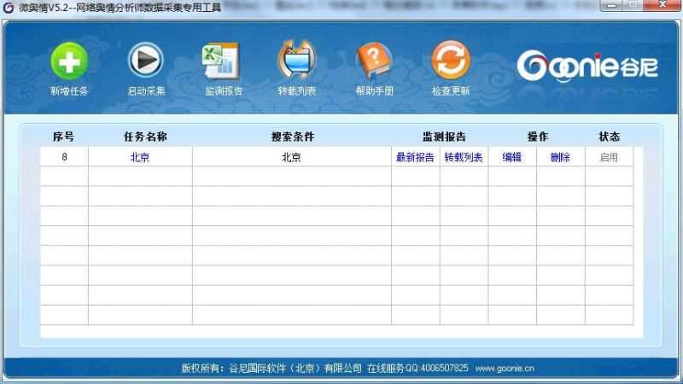Click the 在线服务QQ 4006507825 footer text

click(x=417, y=369)
